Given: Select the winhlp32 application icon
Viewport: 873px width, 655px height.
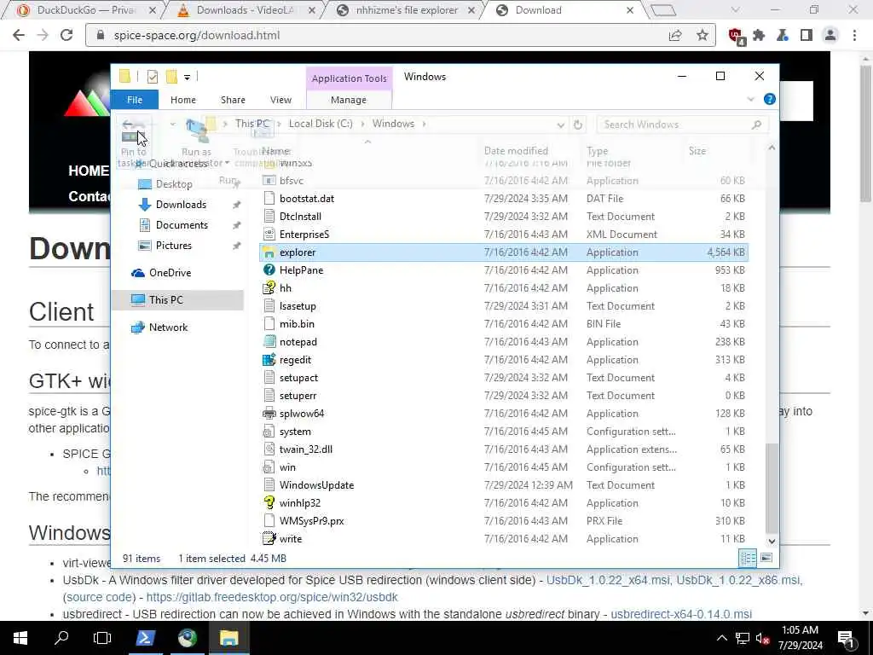Looking at the screenshot, I should 269,503.
